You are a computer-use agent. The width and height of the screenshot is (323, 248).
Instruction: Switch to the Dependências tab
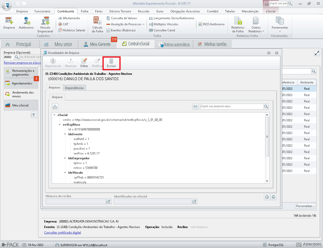[x=74, y=88]
